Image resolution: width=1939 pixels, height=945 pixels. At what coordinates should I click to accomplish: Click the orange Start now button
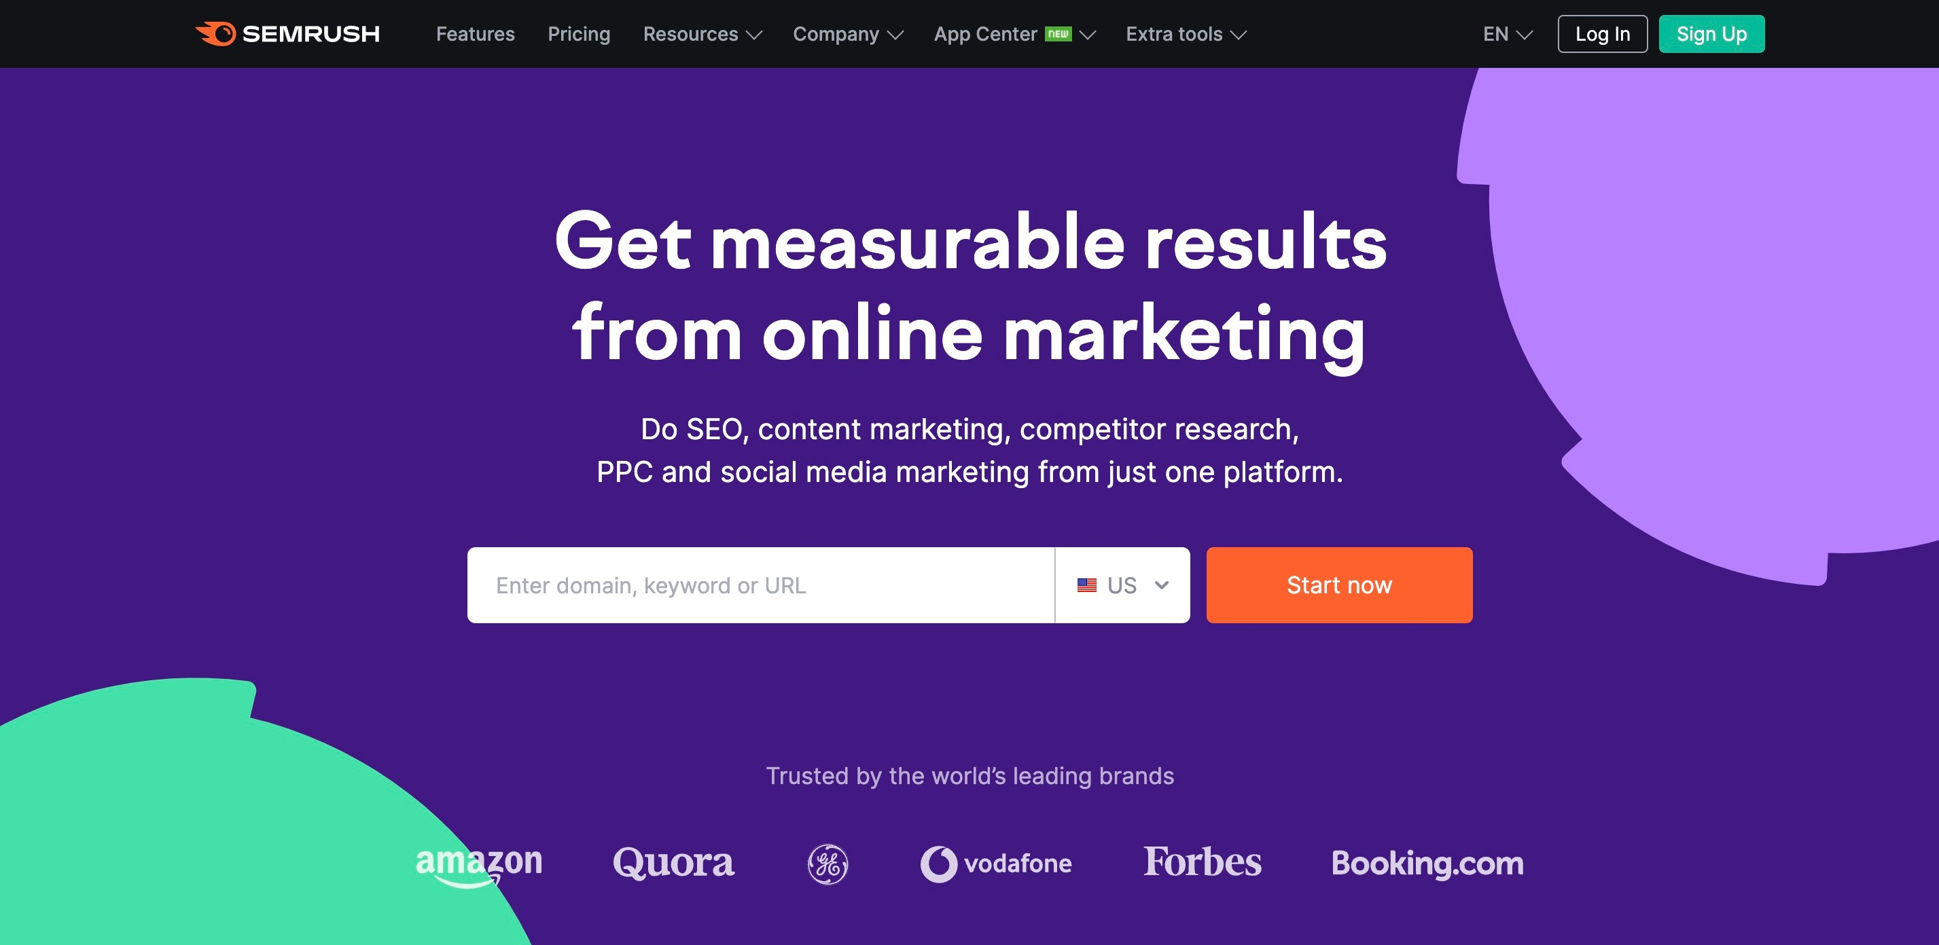1338,585
